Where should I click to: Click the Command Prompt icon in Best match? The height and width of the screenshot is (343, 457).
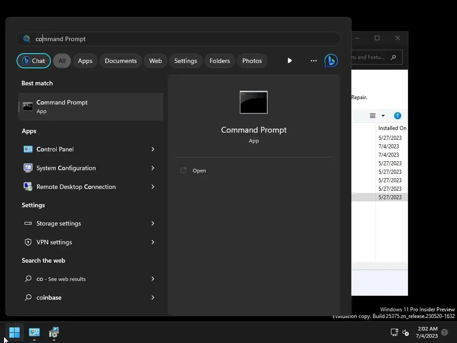(x=28, y=107)
